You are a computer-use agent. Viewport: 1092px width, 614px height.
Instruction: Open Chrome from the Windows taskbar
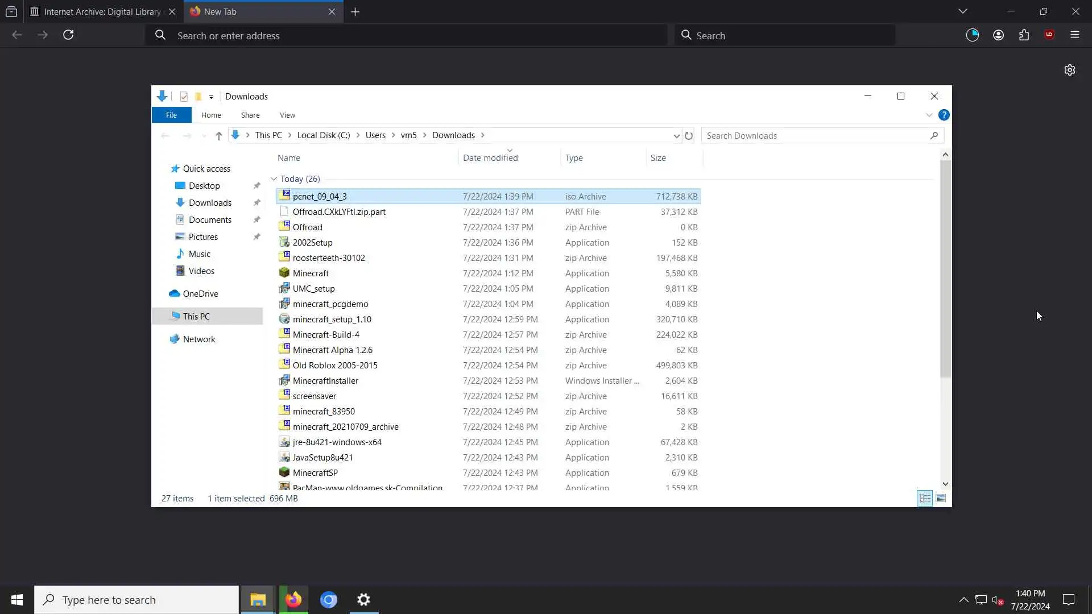(x=329, y=600)
